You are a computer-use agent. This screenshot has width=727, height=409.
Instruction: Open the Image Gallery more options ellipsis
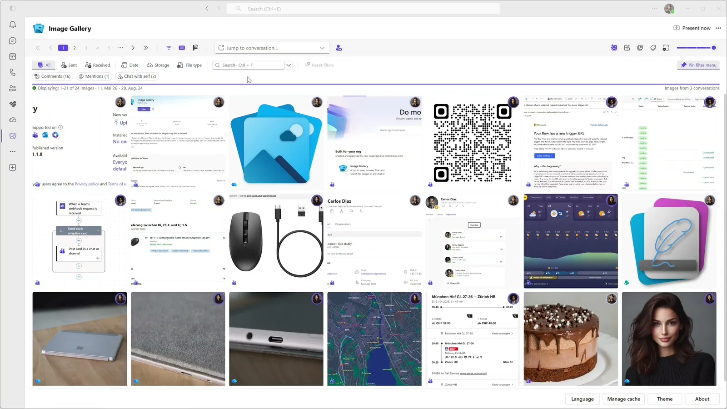pyautogui.click(x=718, y=28)
